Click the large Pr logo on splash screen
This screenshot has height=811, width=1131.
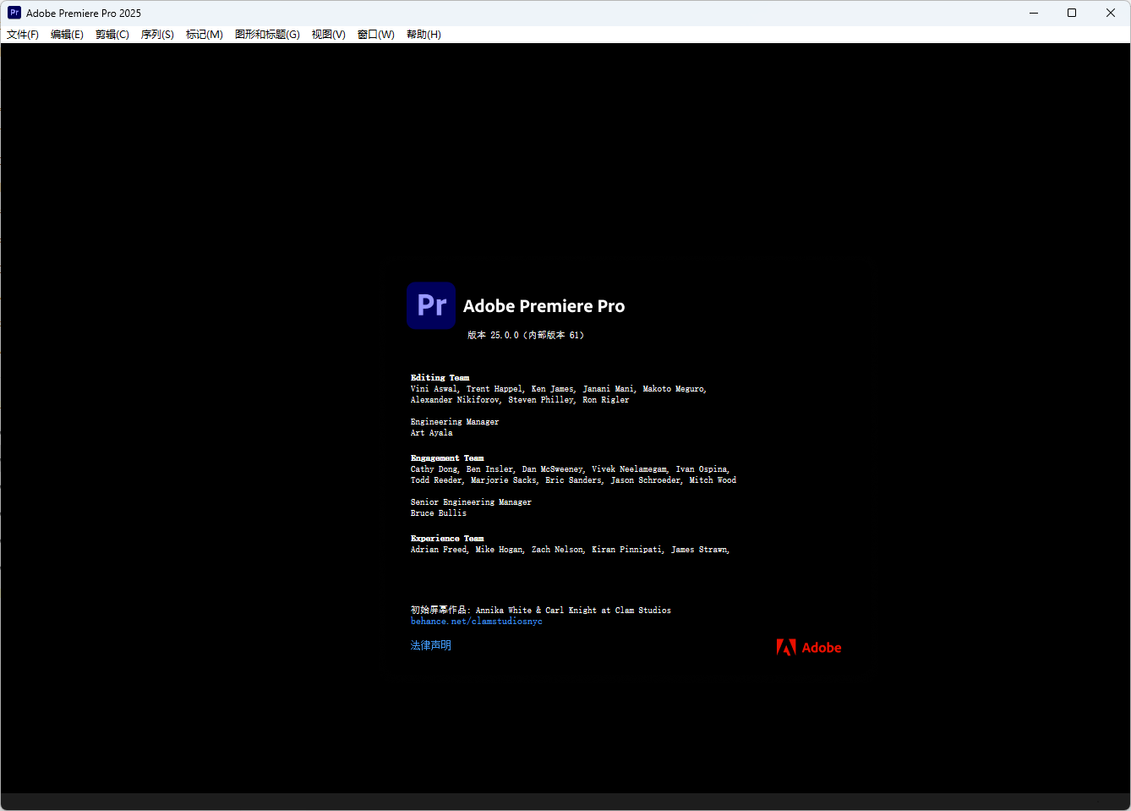pos(431,305)
